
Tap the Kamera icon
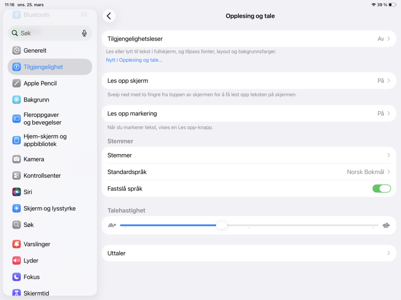point(16,159)
